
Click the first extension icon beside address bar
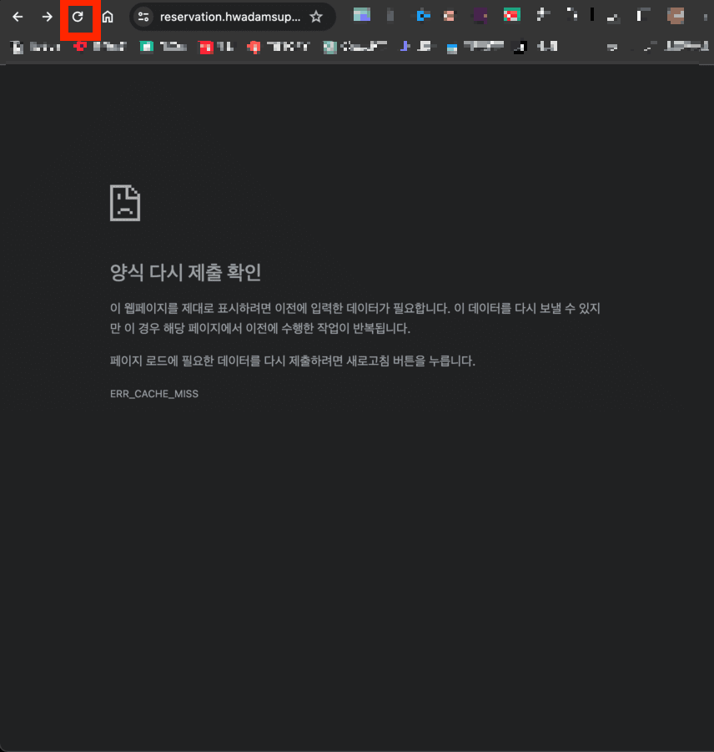pyautogui.click(x=362, y=15)
